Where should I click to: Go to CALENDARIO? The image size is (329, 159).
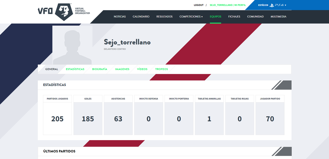tap(141, 17)
